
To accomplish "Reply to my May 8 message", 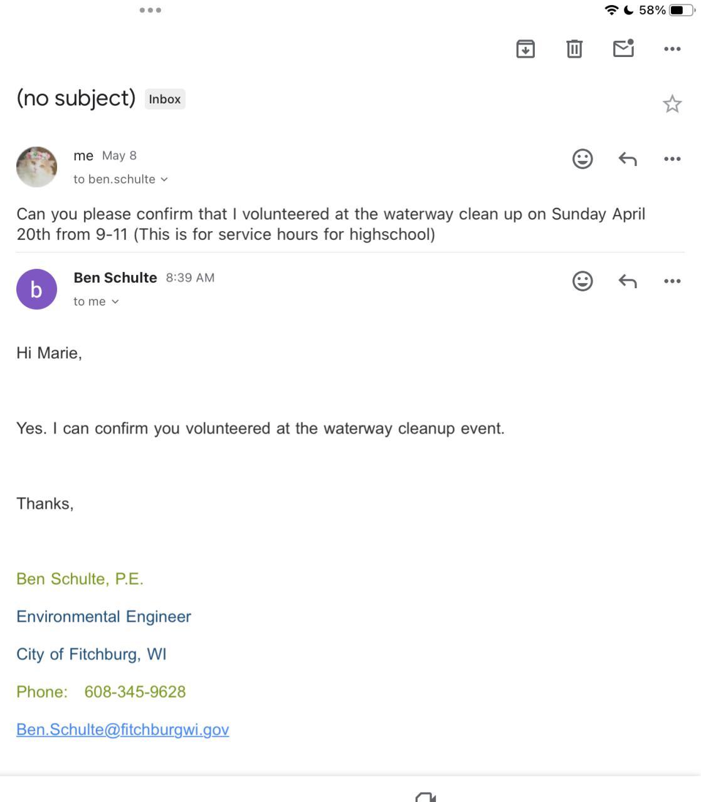I will (628, 159).
